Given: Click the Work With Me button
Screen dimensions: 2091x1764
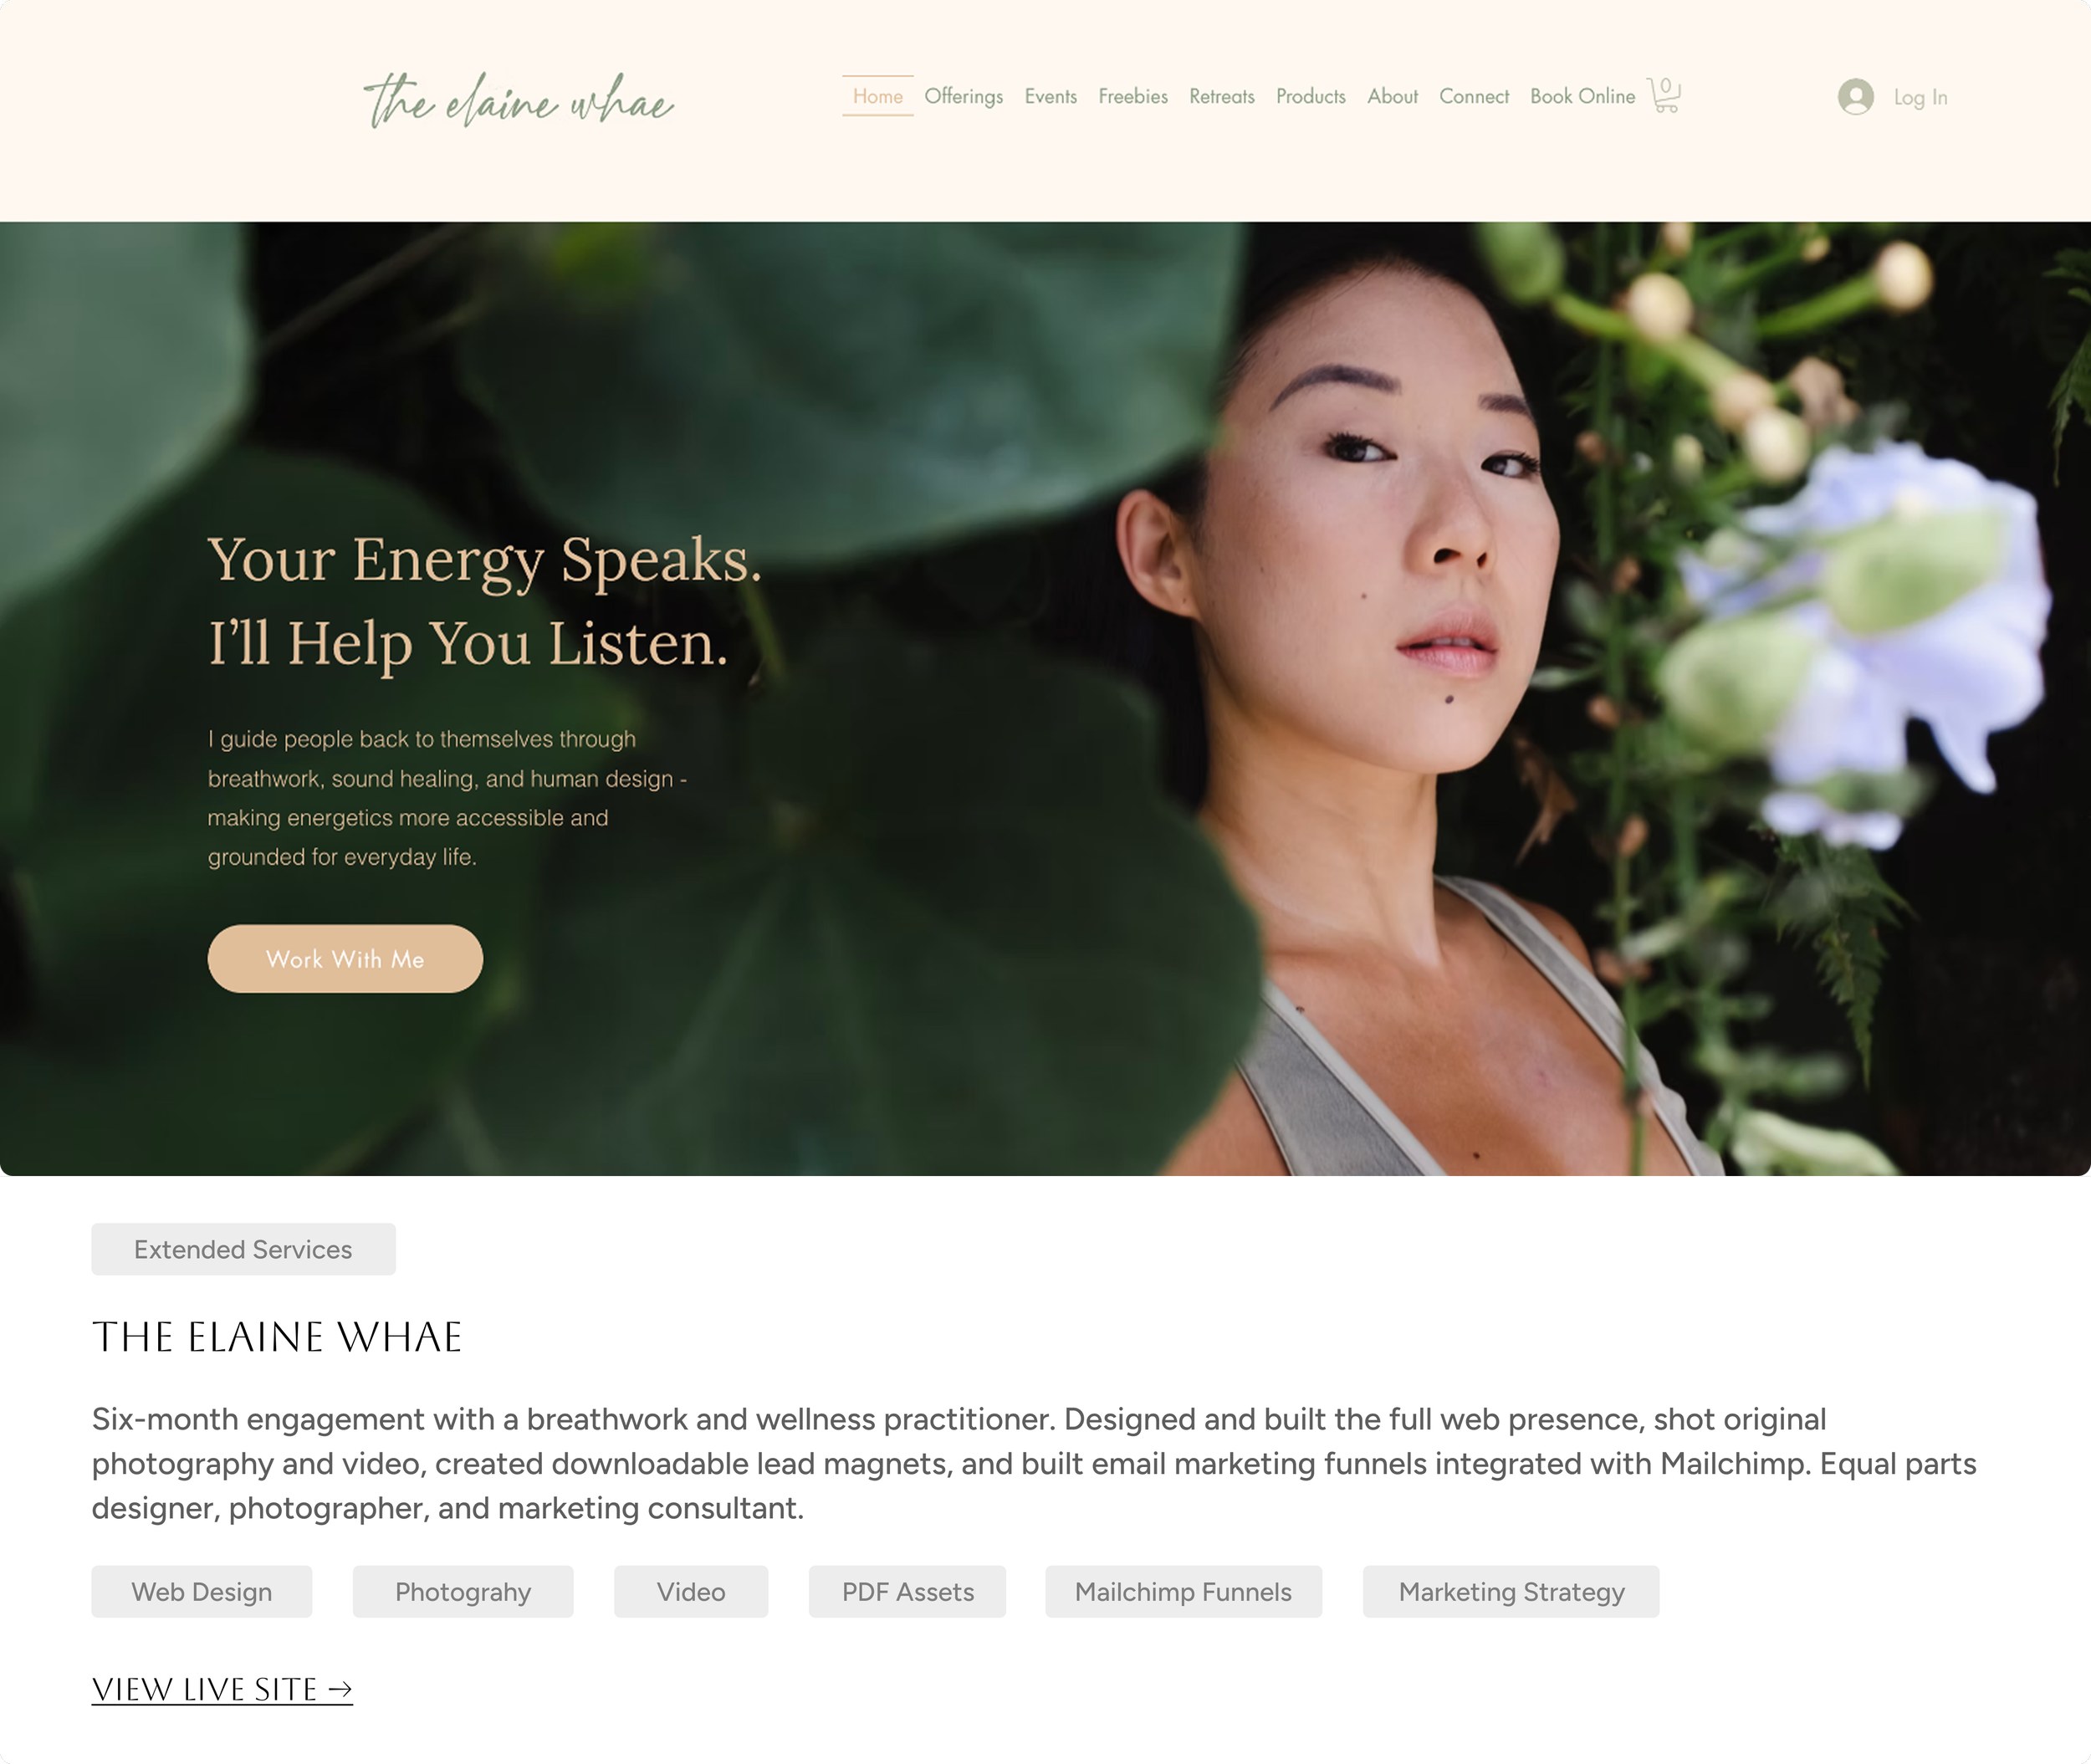Looking at the screenshot, I should [x=345, y=959].
